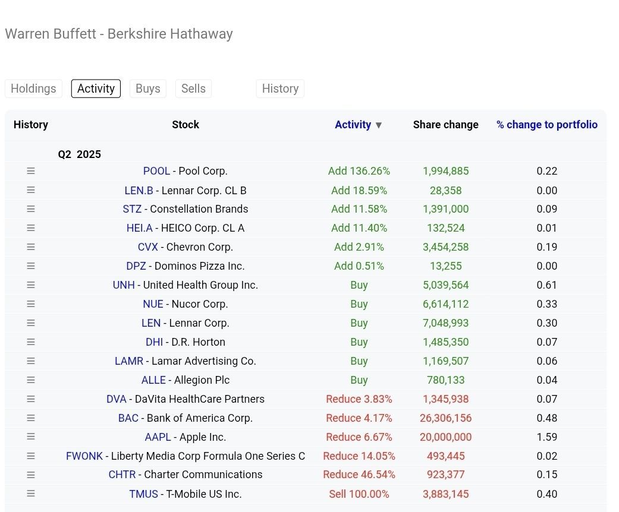Image resolution: width=619 pixels, height=512 pixels.
Task: Click the history icon beside TMUS T-Mobile
Action: pos(30,494)
